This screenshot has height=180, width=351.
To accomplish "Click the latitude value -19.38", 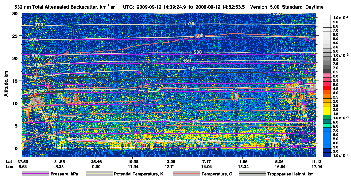I will 133,162.
